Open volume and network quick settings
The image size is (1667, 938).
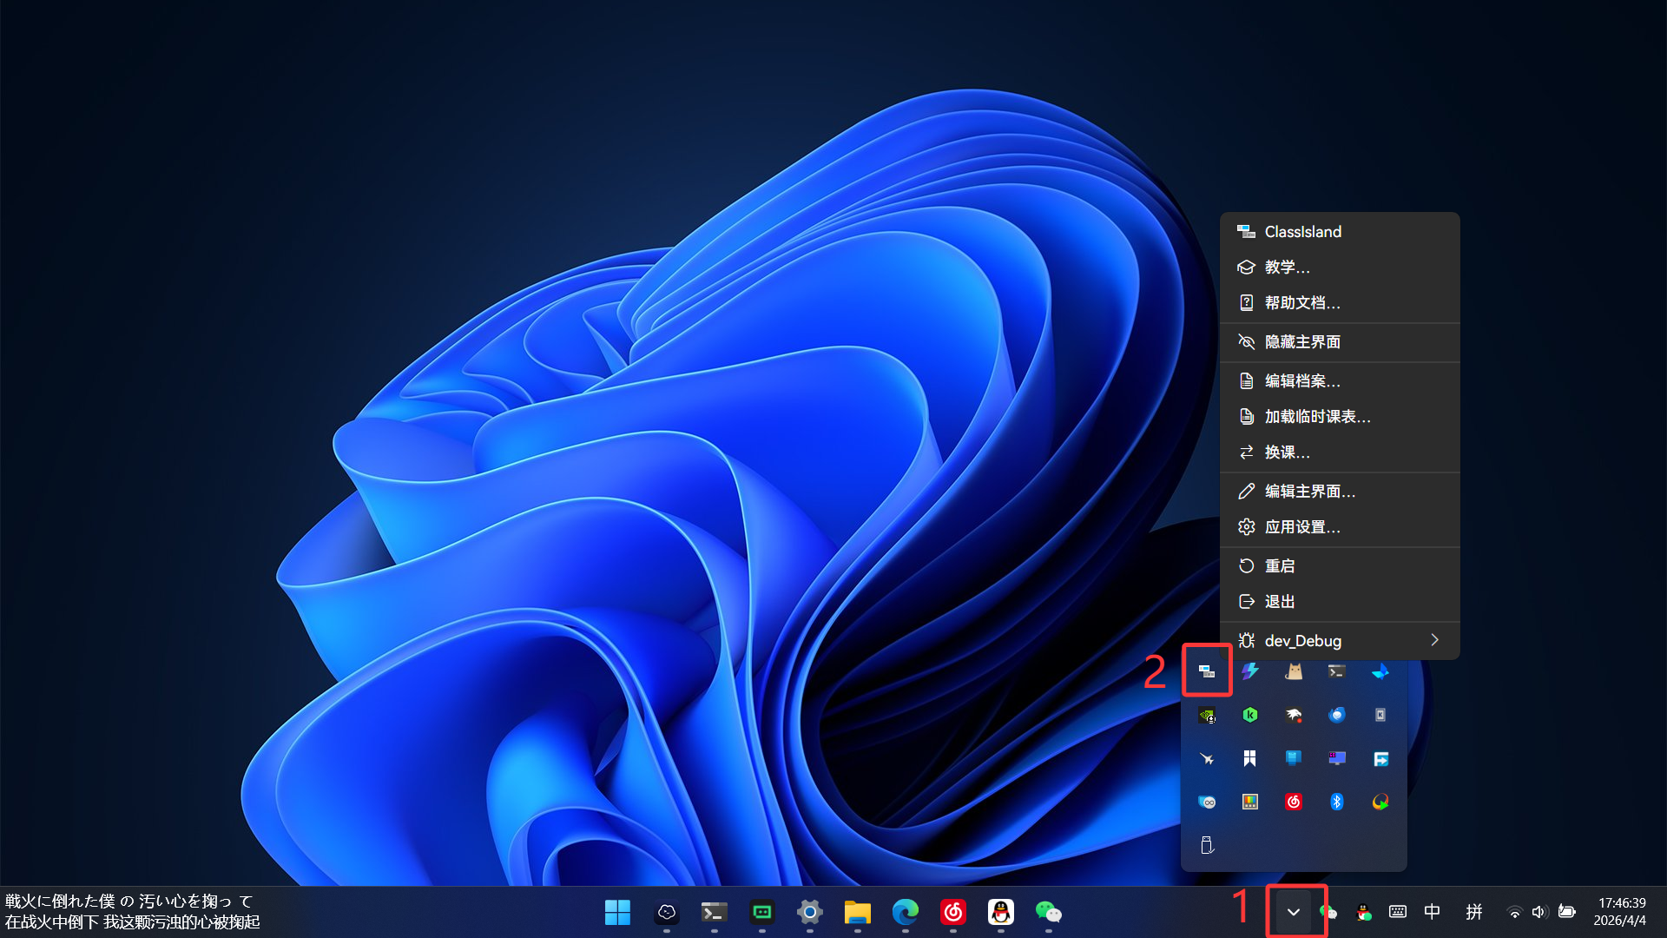(1540, 912)
